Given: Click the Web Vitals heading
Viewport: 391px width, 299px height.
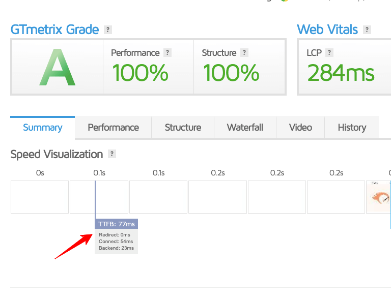Looking at the screenshot, I should pos(327,29).
